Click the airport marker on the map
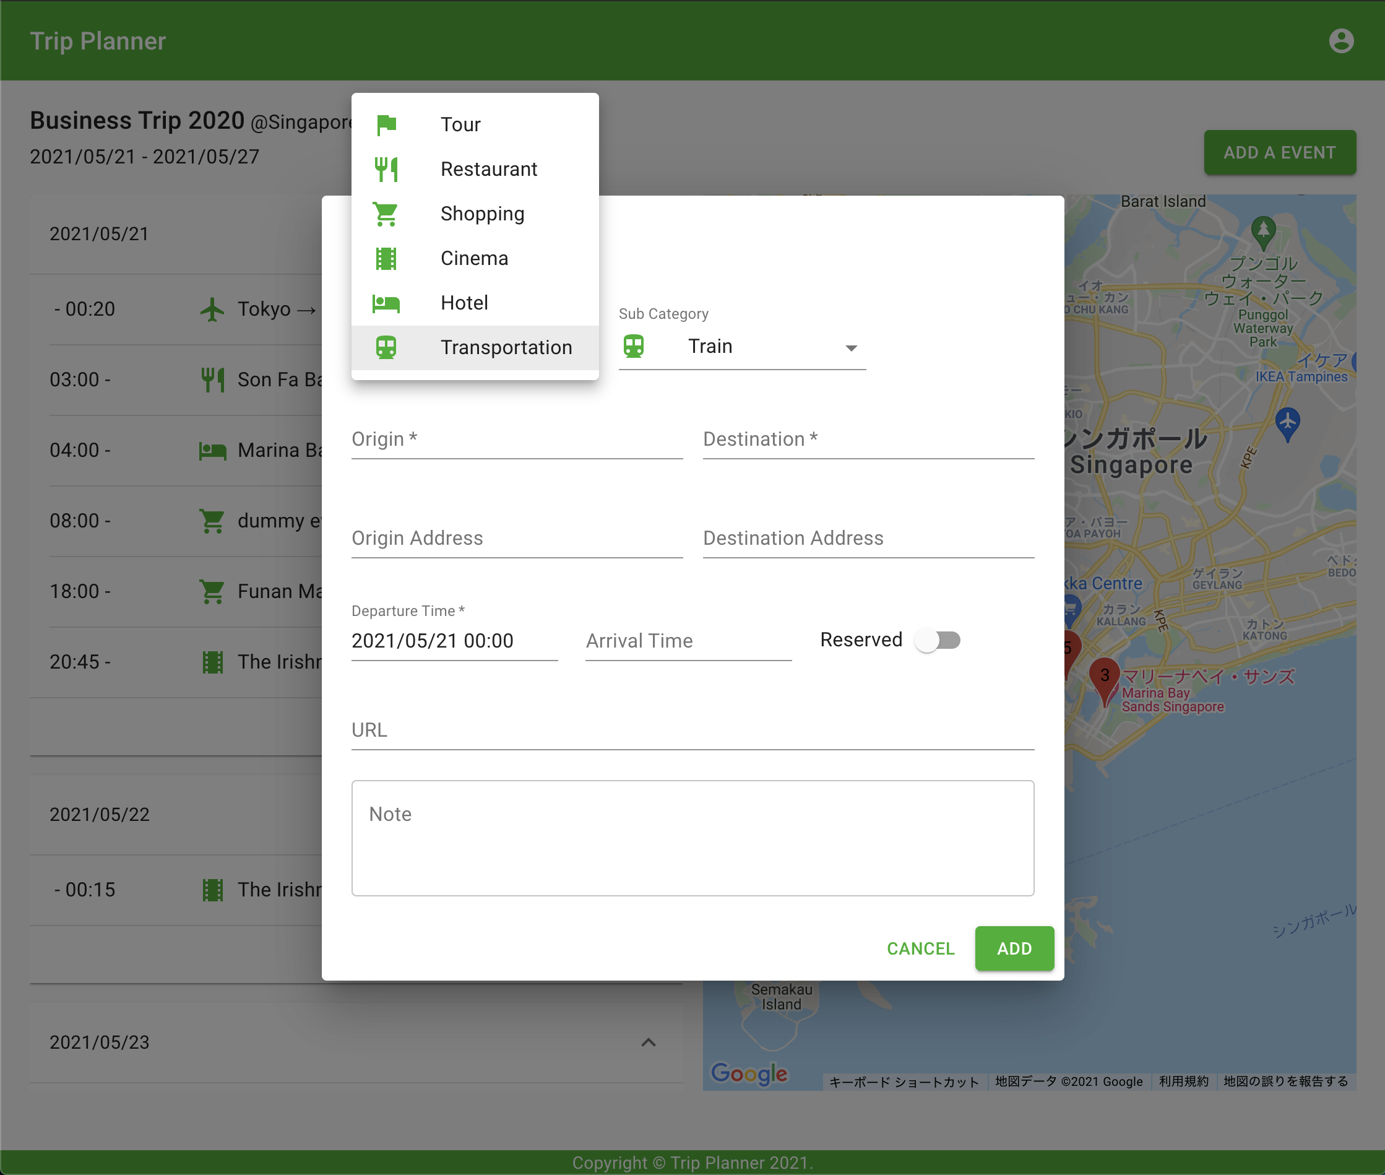 click(x=1288, y=423)
